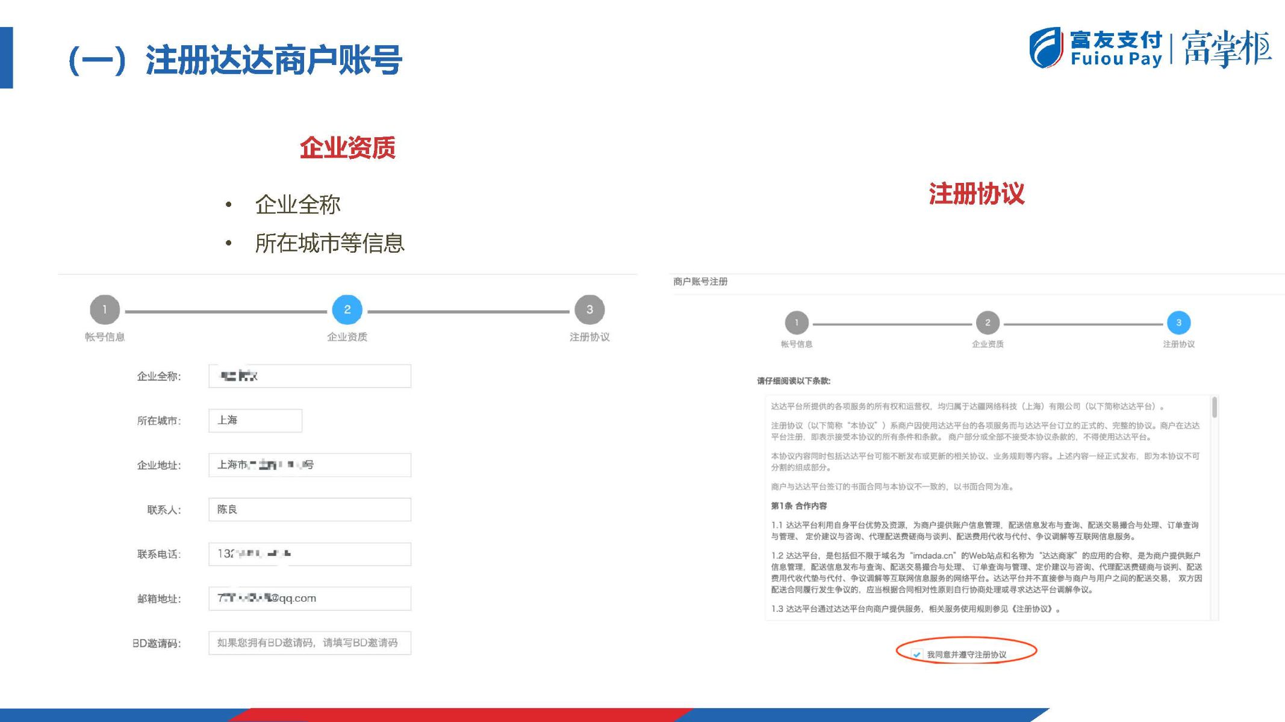Click the BD邀请码: form label
Viewport: 1285px width, 722px height.
click(157, 644)
